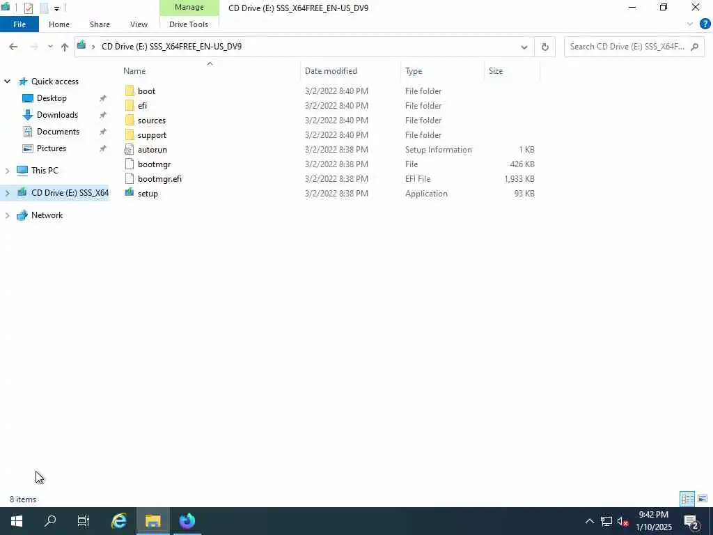Open the Windows Start menu
This screenshot has width=713, height=535.
pyautogui.click(x=17, y=521)
